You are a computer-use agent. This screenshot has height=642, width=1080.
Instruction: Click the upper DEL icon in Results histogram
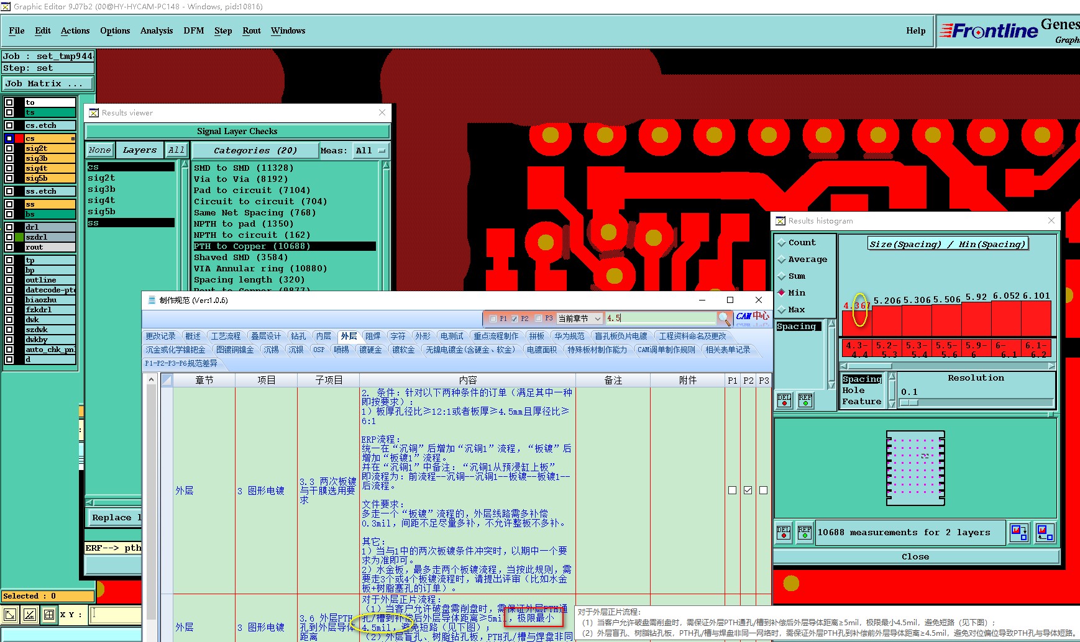point(784,400)
